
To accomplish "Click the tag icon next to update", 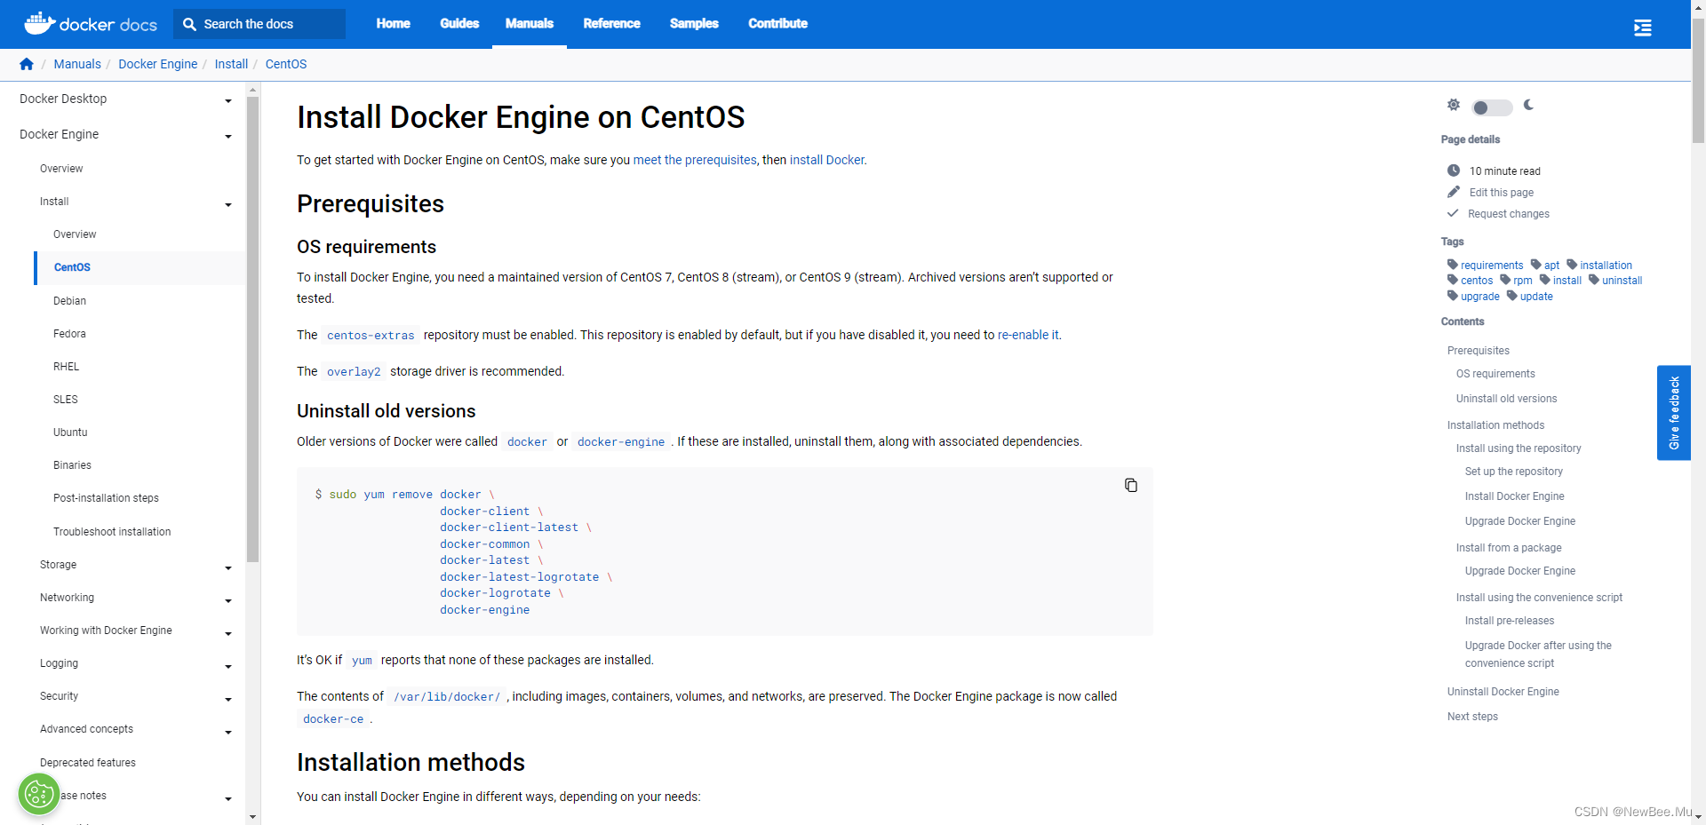I will [1511, 296].
